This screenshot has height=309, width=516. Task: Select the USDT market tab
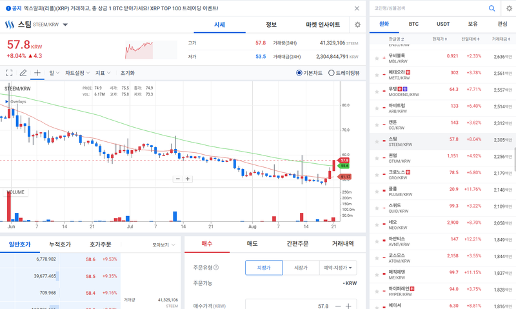443,24
